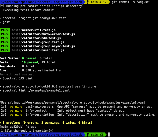Click the git branch icon in bottom prompt
This screenshot has height=137, width=158.
pyautogui.click(x=88, y=134)
